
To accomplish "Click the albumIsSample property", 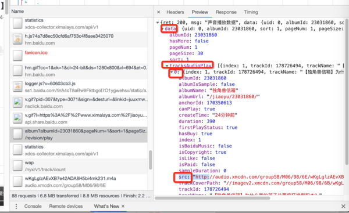I will (206, 84).
